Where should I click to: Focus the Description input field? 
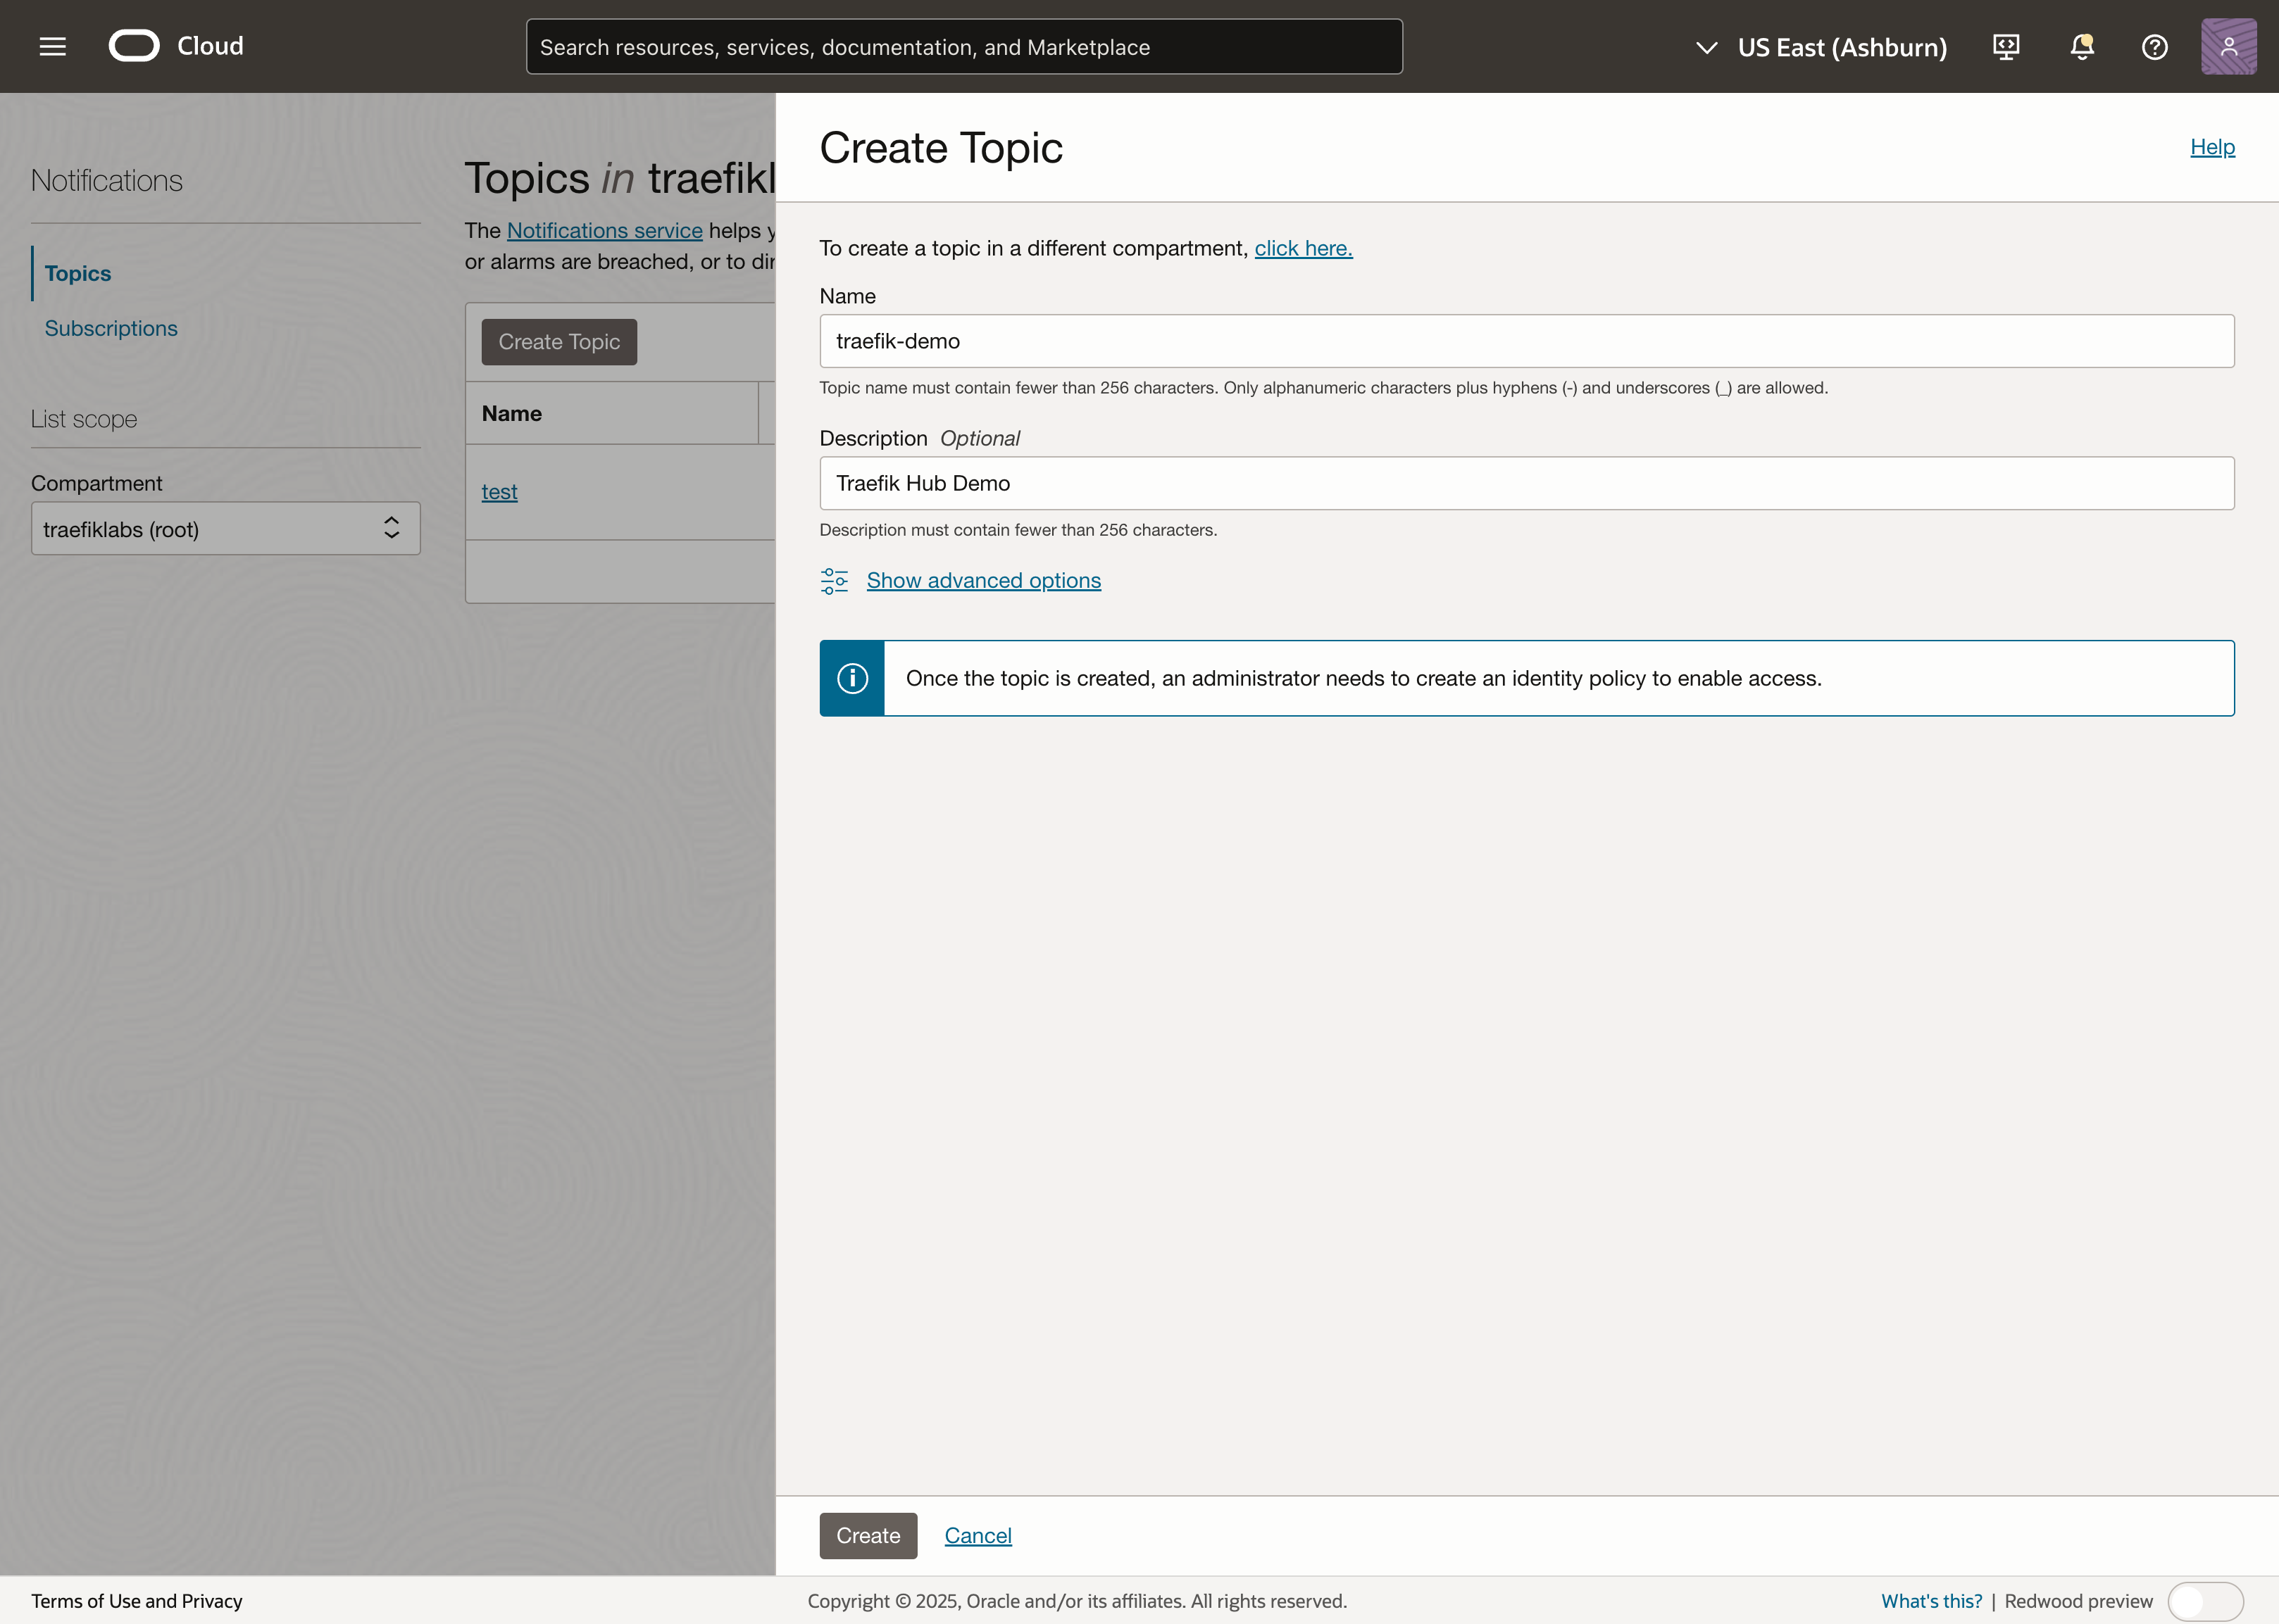coord(1525,483)
